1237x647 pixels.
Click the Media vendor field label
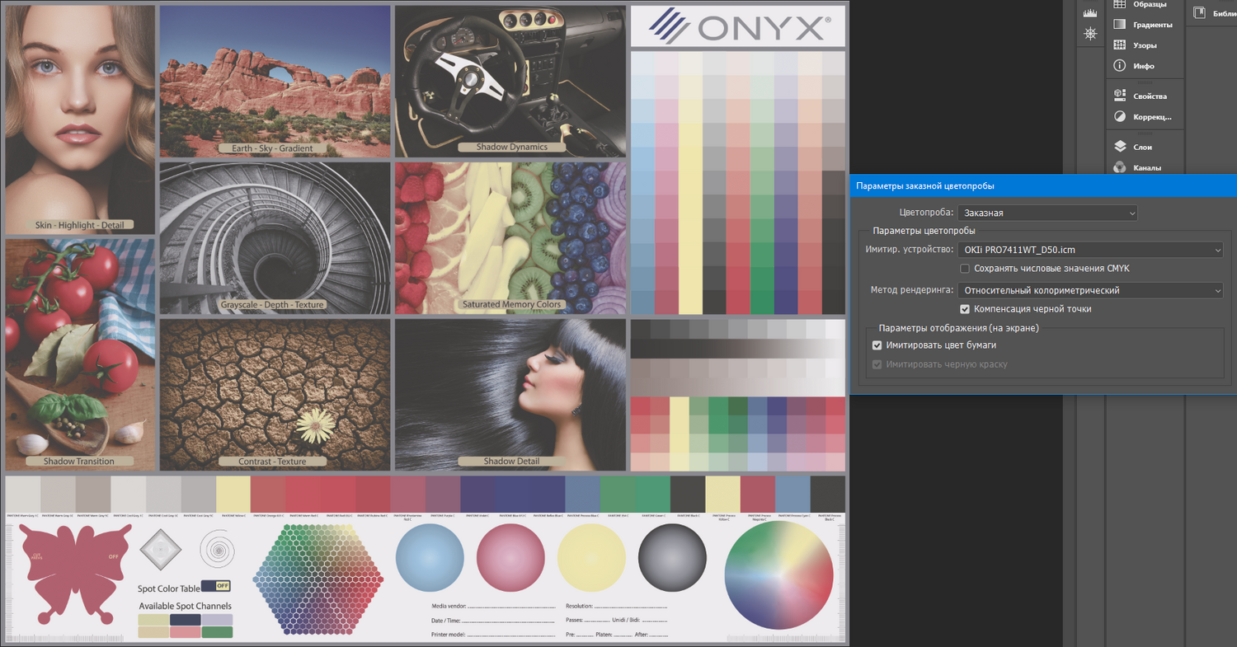[x=447, y=606]
